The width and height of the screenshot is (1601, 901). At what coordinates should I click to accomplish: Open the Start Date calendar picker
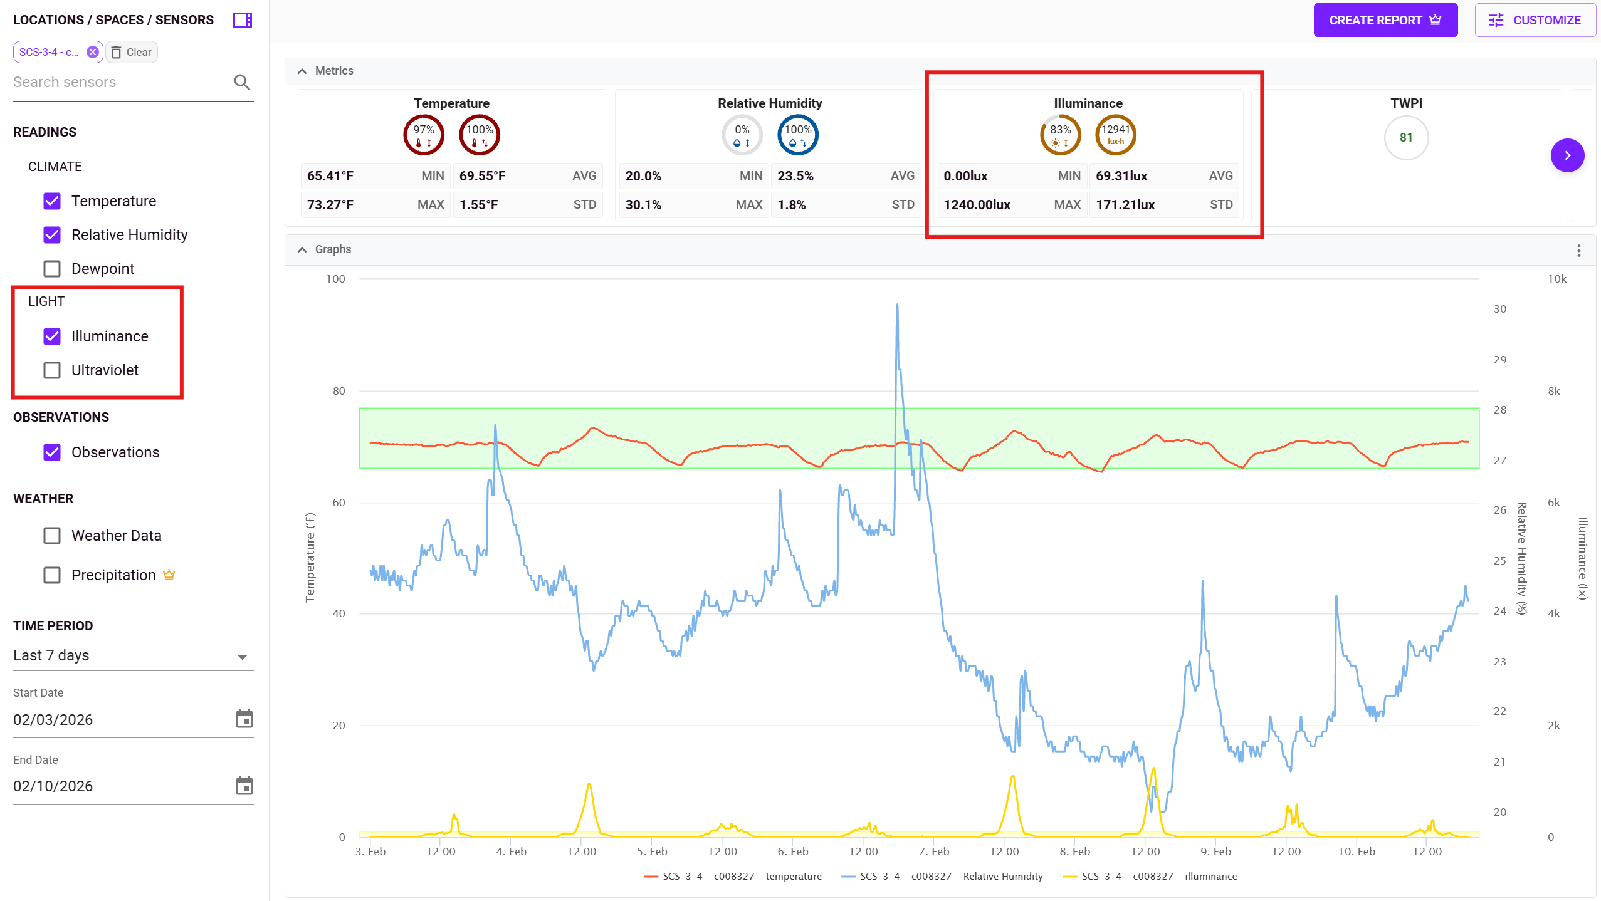click(244, 719)
